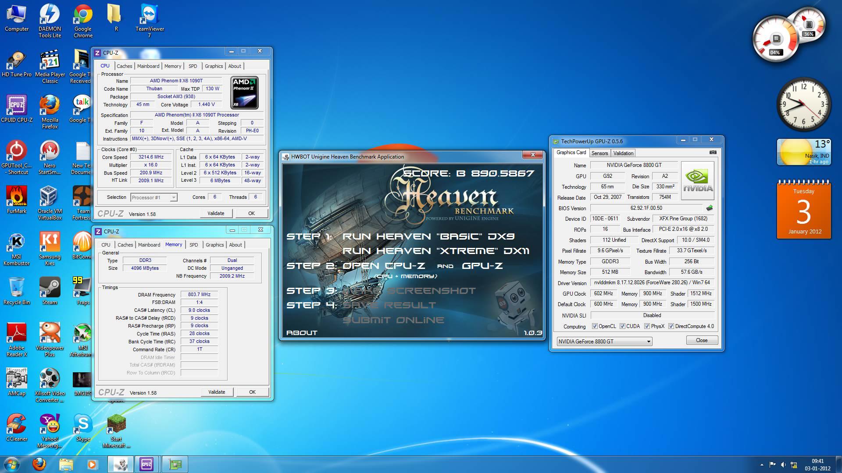The width and height of the screenshot is (842, 473).
Task: Click ABOUT in Heaven Benchmark app
Action: pos(302,333)
